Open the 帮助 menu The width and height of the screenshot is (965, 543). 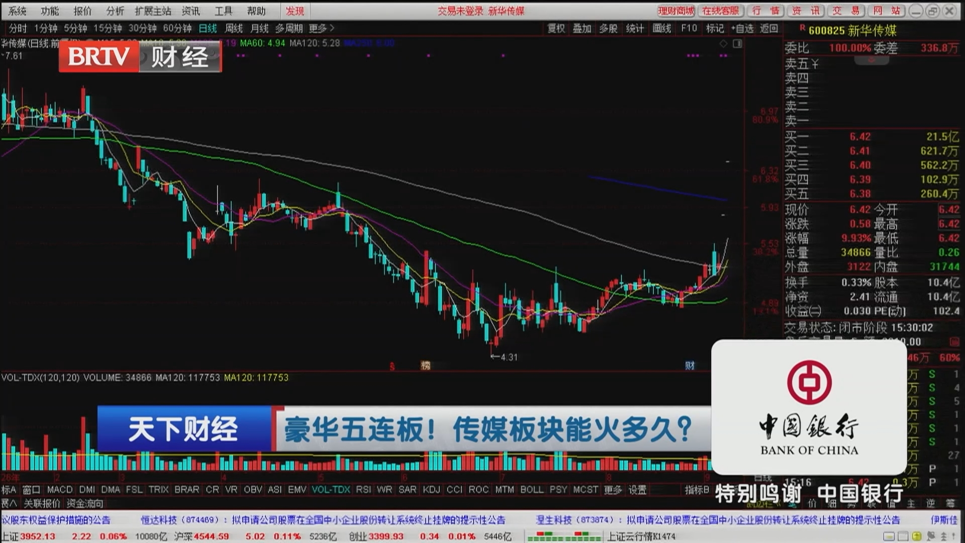pos(256,11)
